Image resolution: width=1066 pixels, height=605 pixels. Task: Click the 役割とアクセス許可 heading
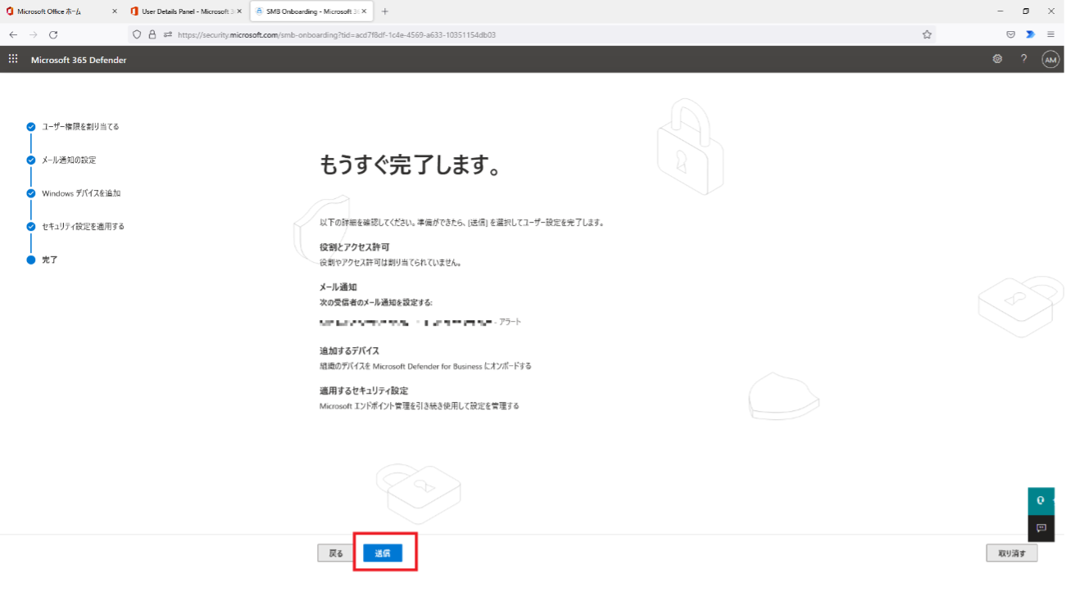click(354, 246)
